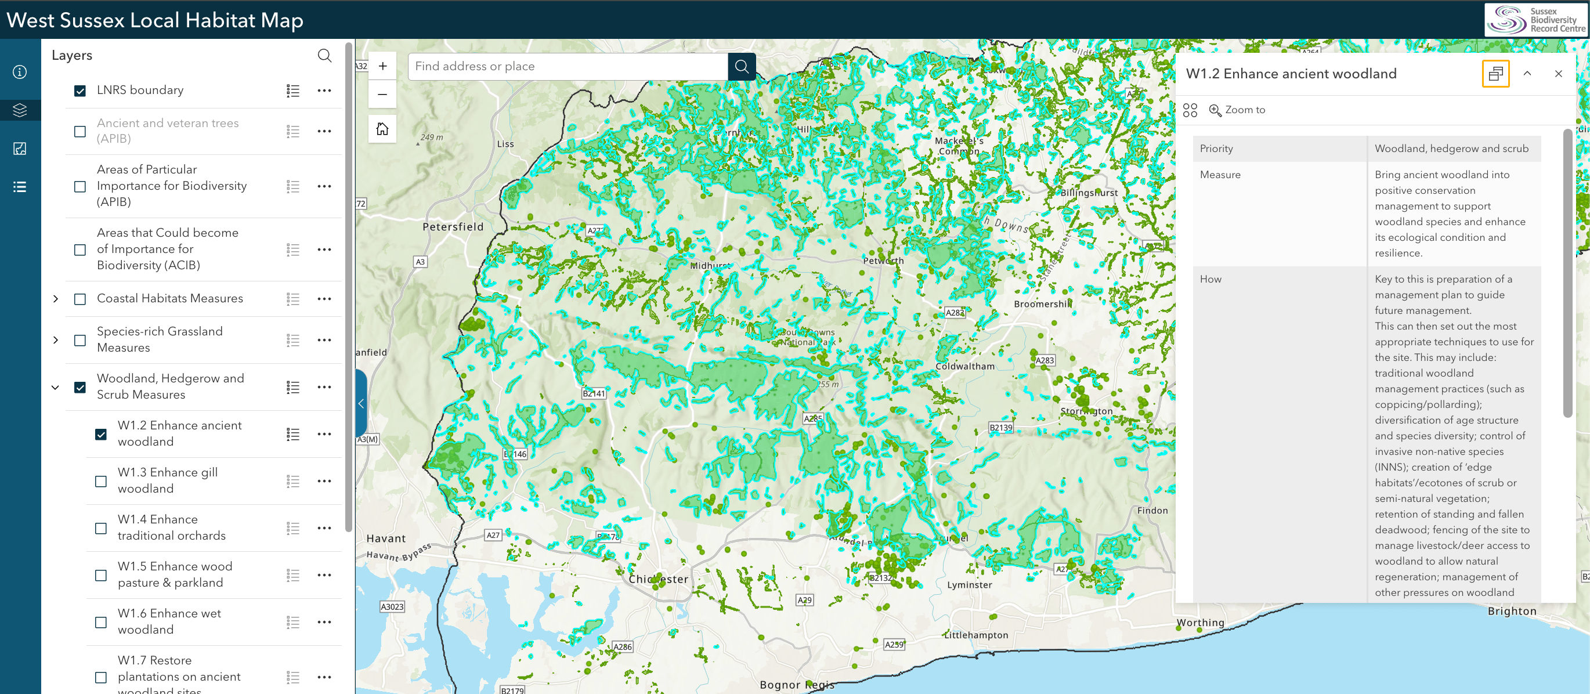Viewport: 1590px width, 694px height.
Task: Enable W1.4 Enhance traditional orchards layer
Action: 101,529
